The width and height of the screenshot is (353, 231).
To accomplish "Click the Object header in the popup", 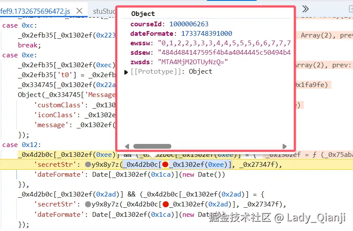I will 143,14.
